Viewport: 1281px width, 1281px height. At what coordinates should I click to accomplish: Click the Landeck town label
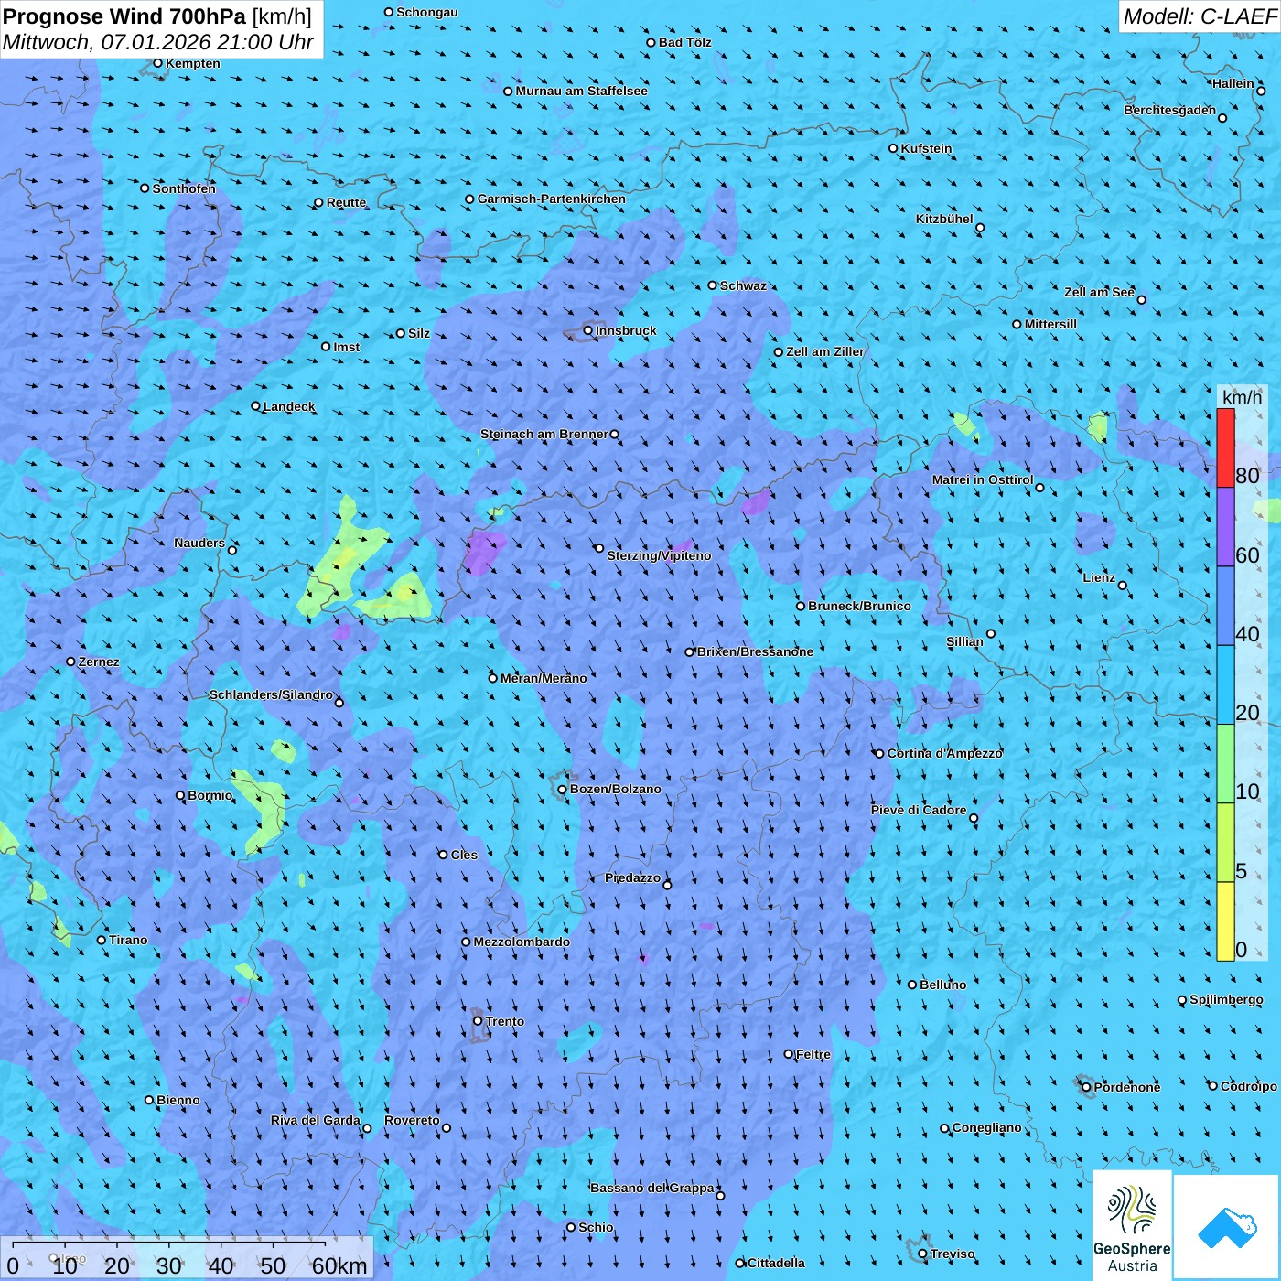(x=289, y=406)
